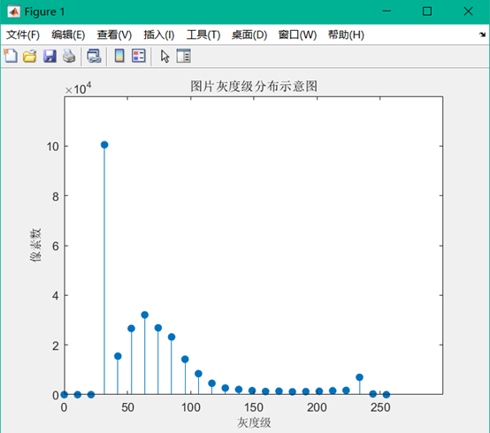Close the Figure 1 window
The width and height of the screenshot is (490, 433).
tap(468, 11)
